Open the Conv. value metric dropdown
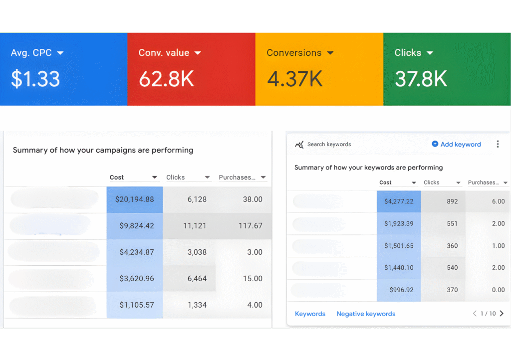 click(198, 53)
